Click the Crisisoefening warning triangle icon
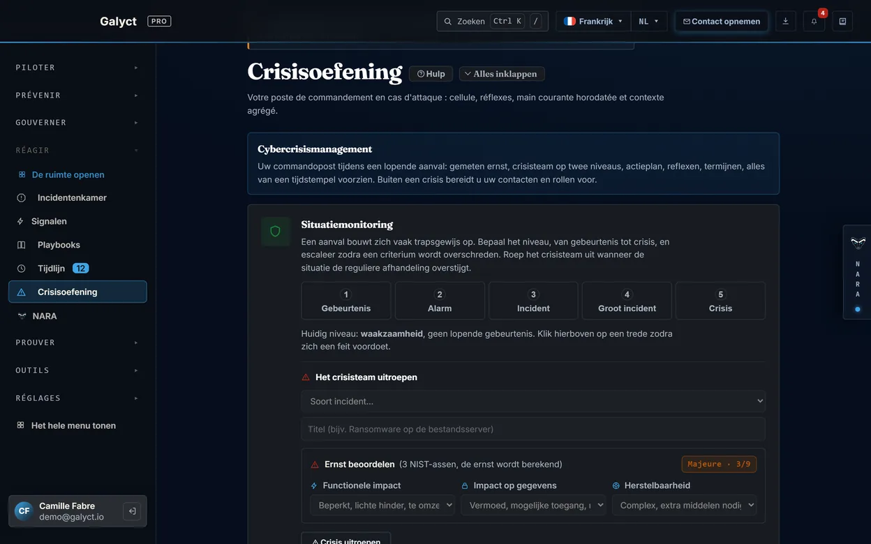Image resolution: width=871 pixels, height=544 pixels. click(21, 292)
